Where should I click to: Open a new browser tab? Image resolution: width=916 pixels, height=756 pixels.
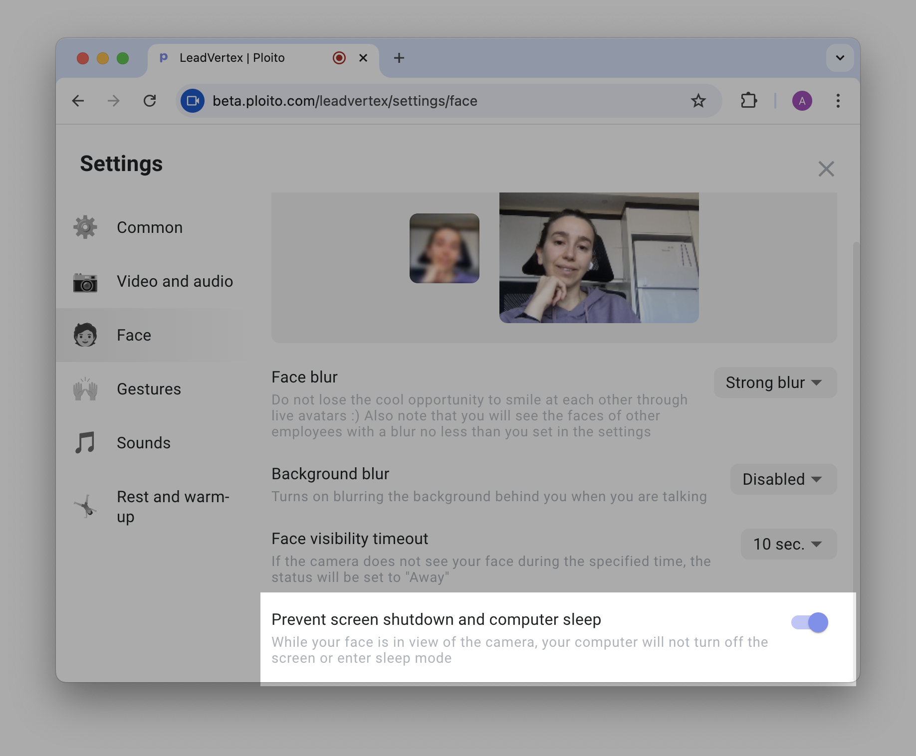(399, 58)
